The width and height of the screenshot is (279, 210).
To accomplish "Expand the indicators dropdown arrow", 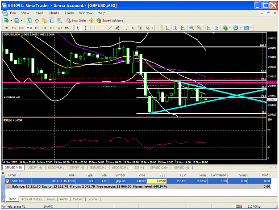I will [230, 28].
